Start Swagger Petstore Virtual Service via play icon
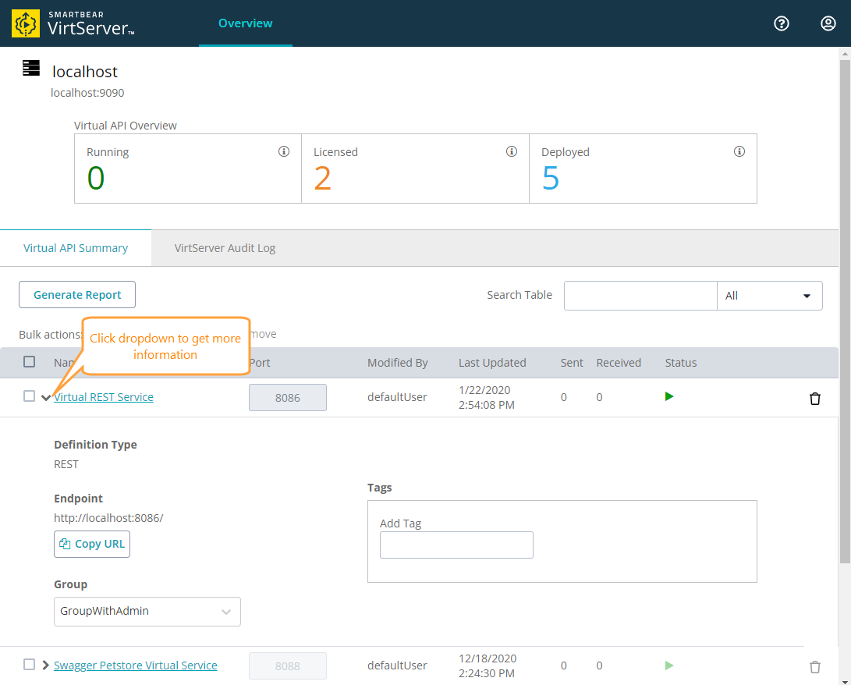Screen dimensions: 851x685 pyautogui.click(x=668, y=665)
